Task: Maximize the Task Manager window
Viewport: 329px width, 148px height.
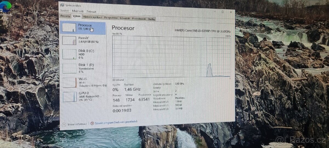Action: [223, 12]
